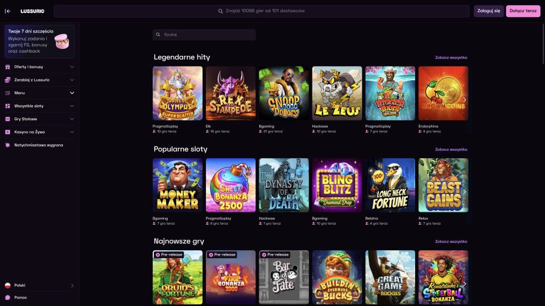Viewport: 545px width, 306px height.
Task: Open the Sweet Bonanza 2500 game tile
Action: coord(231,185)
